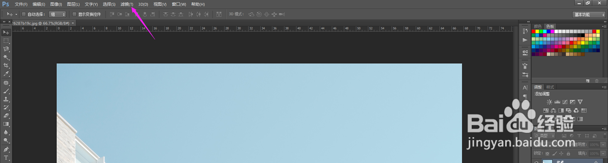Close the 26287b19c.jpg document tab
Image resolution: width=608 pixels, height=163 pixels.
click(73, 23)
